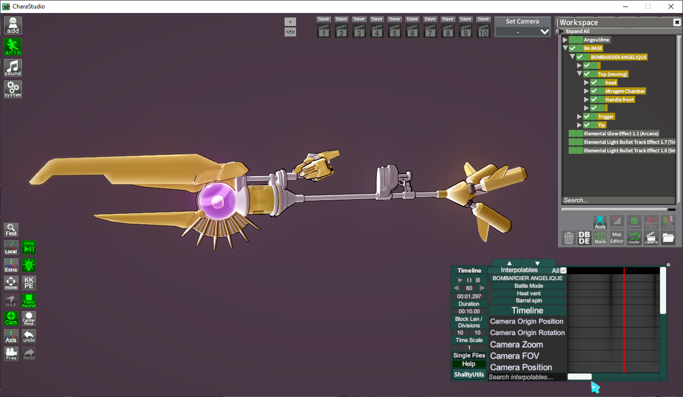Toggle the time play/pause icon
Image resolution: width=683 pixels, height=397 pixels.
[x=29, y=248]
